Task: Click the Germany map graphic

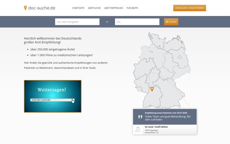Action: [162, 70]
